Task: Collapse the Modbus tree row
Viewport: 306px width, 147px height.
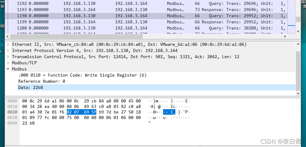Action: point(8,69)
